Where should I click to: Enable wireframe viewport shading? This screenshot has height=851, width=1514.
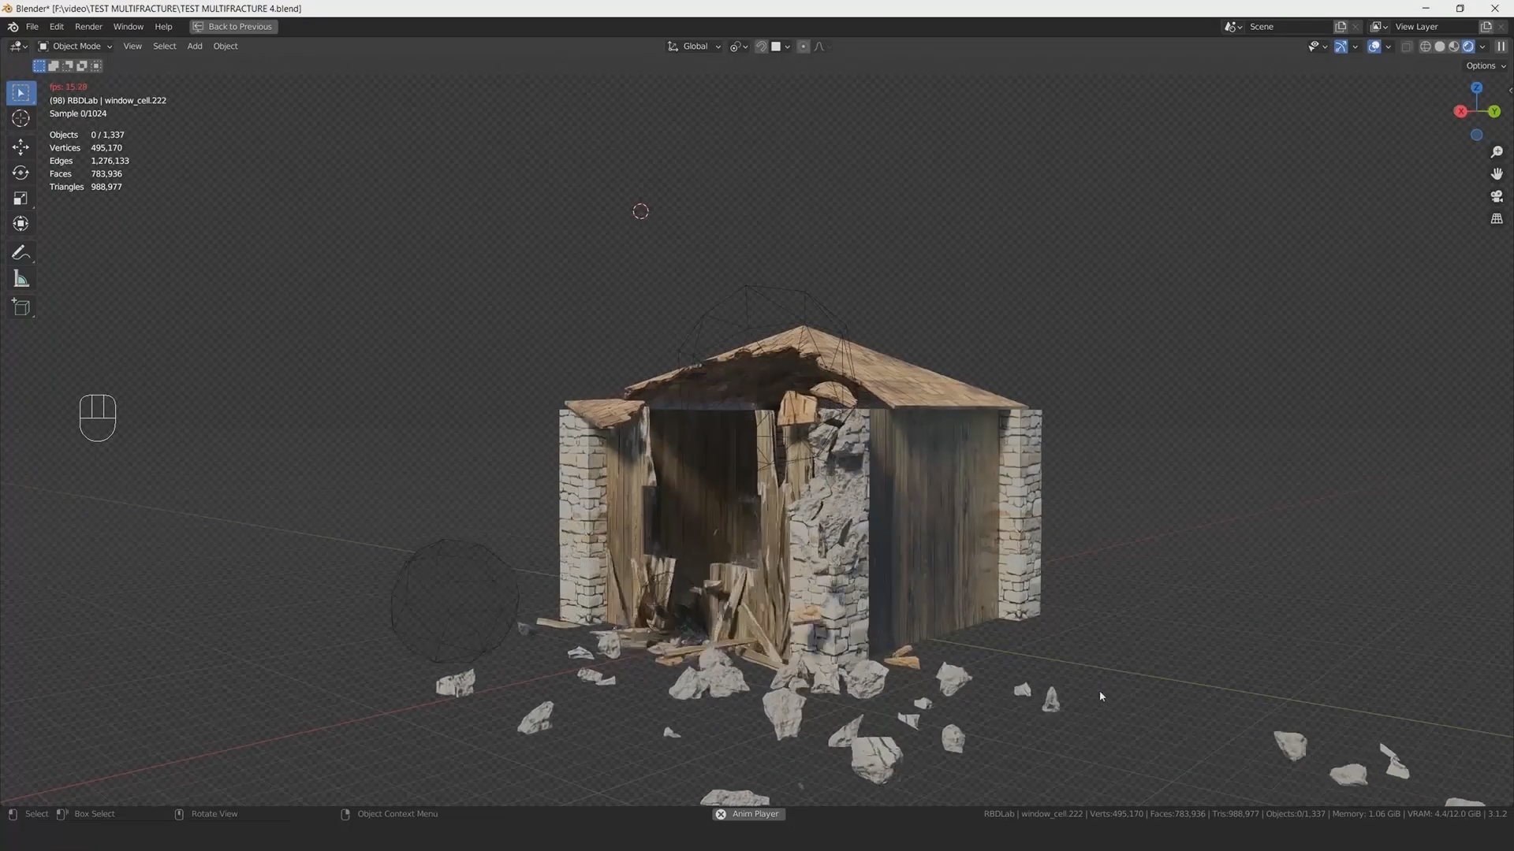[1425, 46]
